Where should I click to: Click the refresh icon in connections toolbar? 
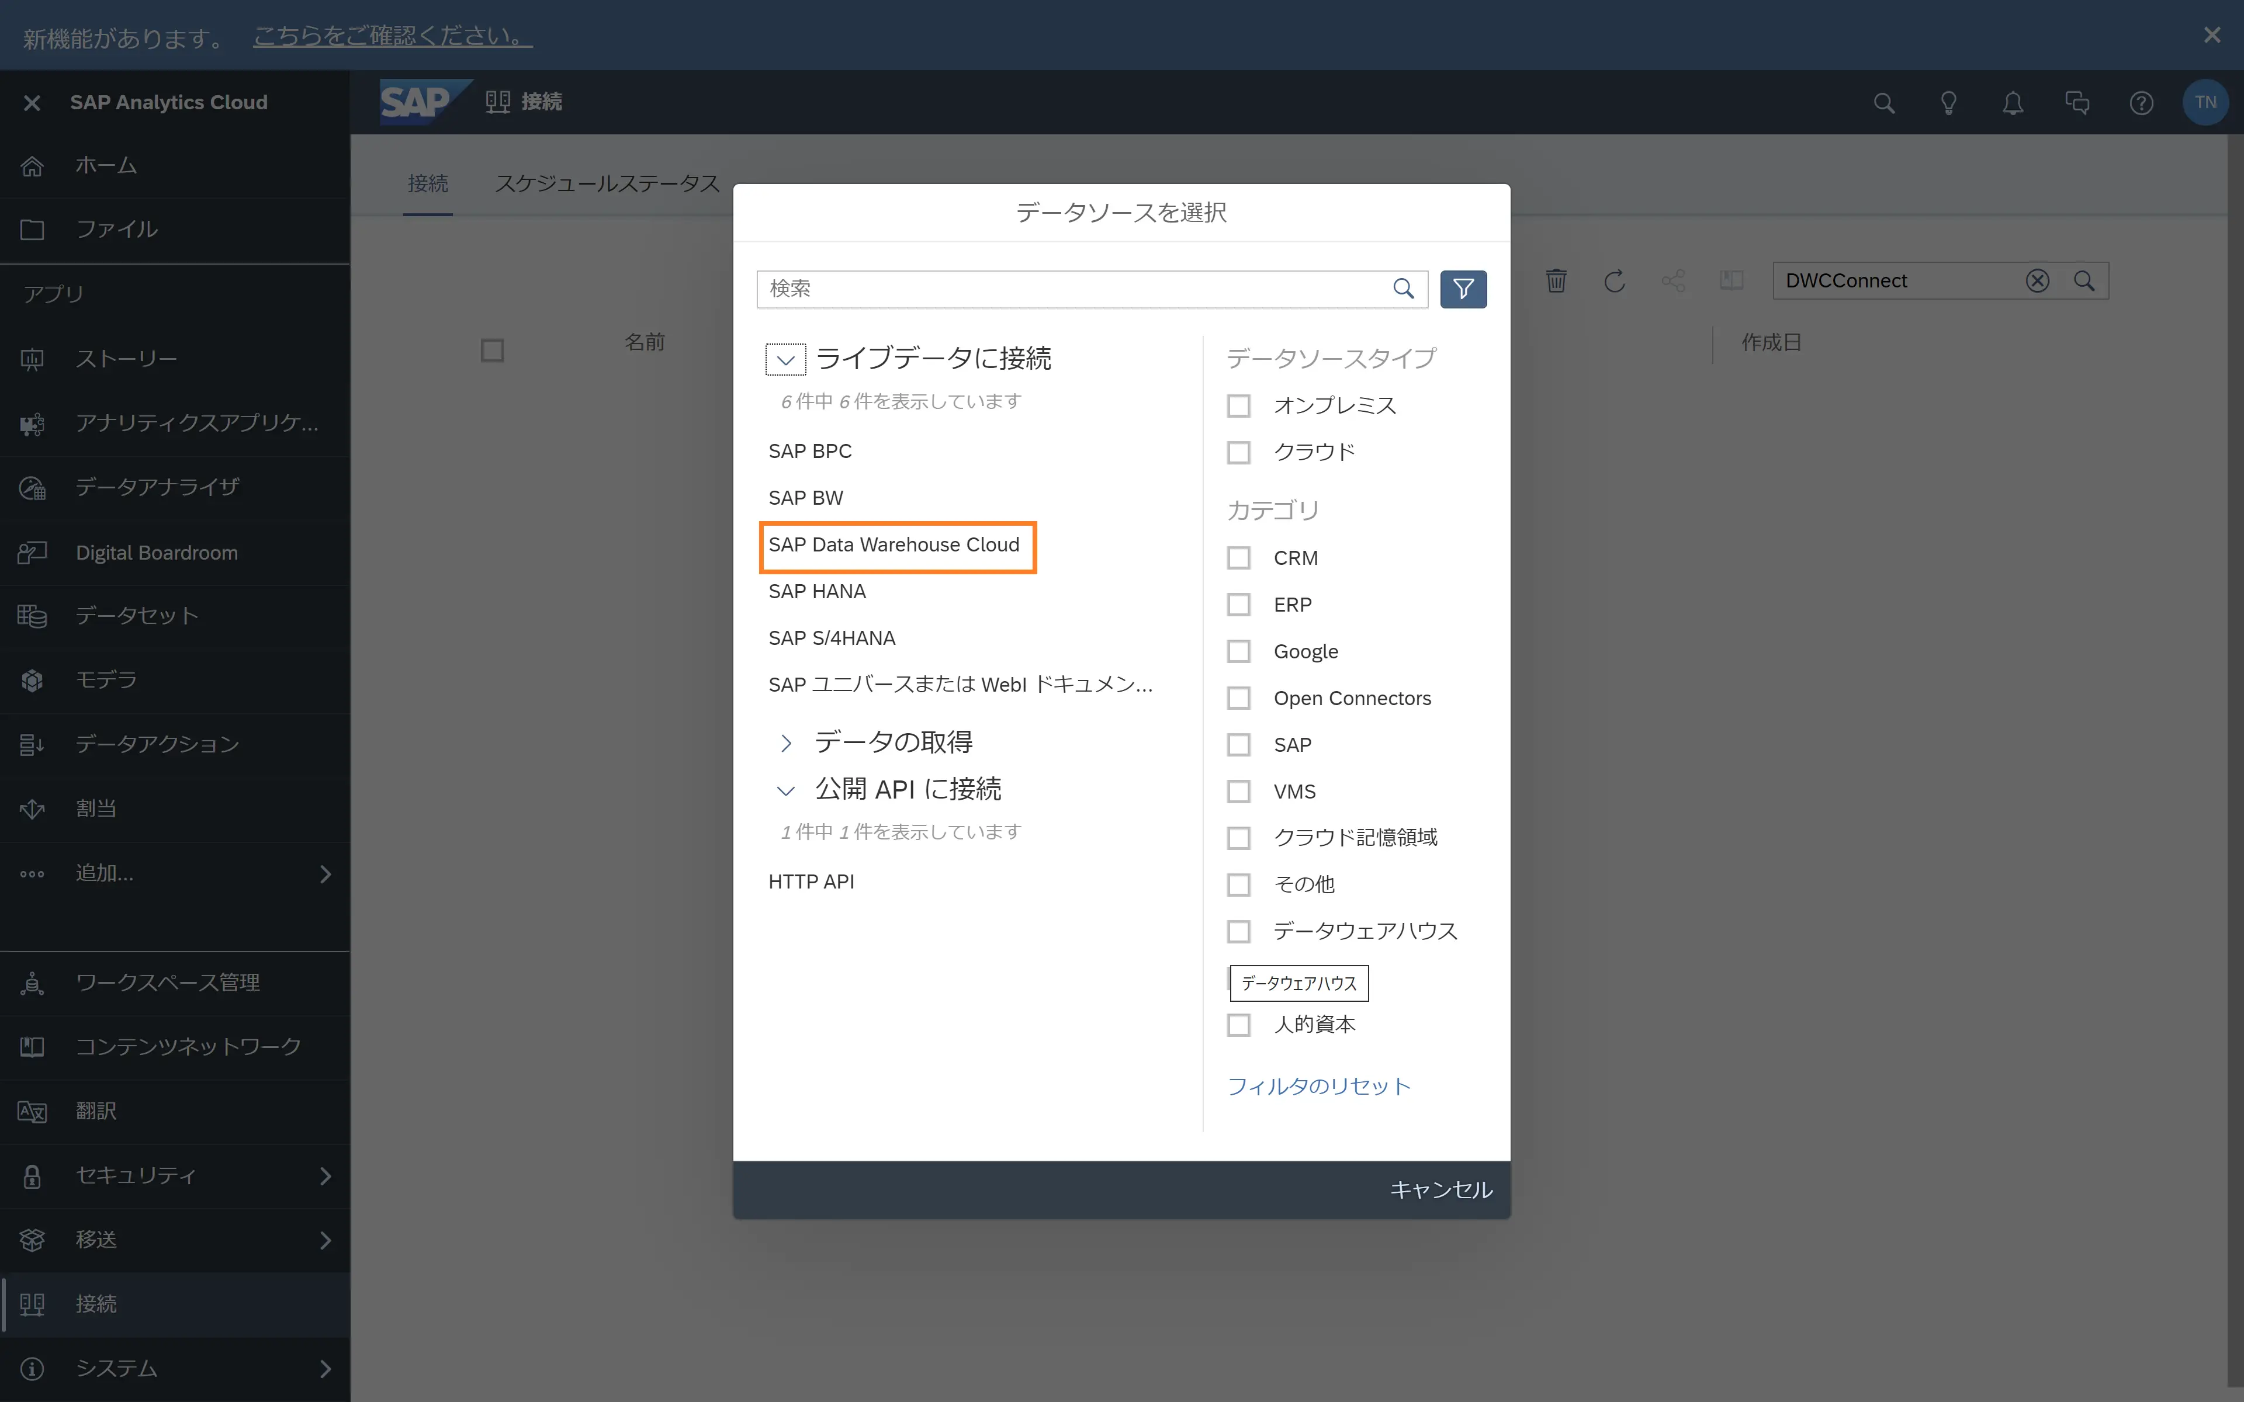click(1615, 281)
